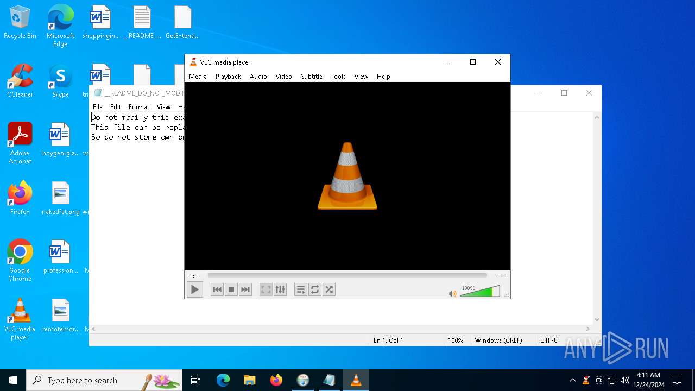
Task: Adjust the VLC volume slider
Action: pyautogui.click(x=480, y=292)
